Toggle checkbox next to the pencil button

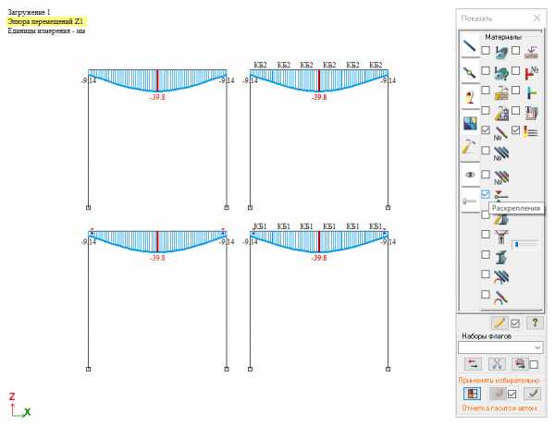click(x=516, y=323)
